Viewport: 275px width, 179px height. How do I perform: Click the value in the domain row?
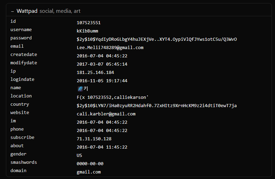89,172
